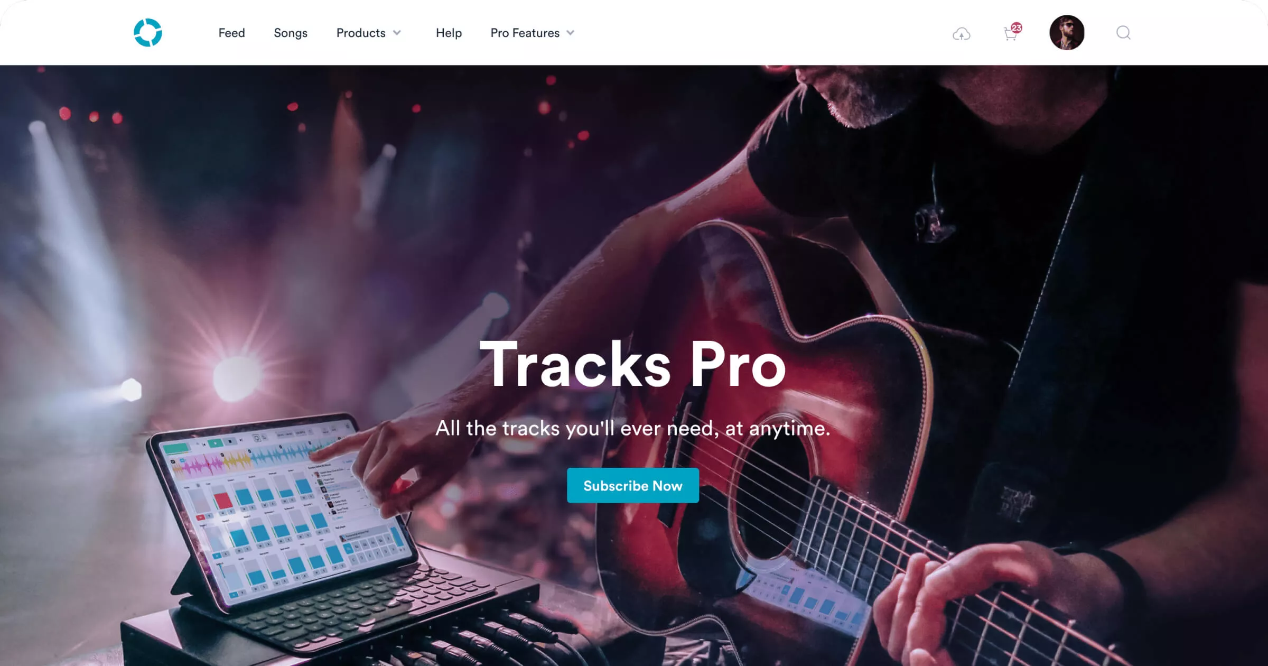Expand the Pro Features chevron arrow
The image size is (1268, 666).
571,33
